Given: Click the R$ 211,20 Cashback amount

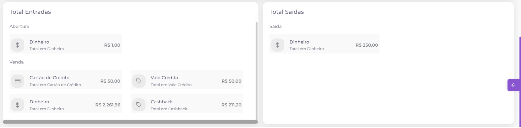Looking at the screenshot, I should pos(231,105).
